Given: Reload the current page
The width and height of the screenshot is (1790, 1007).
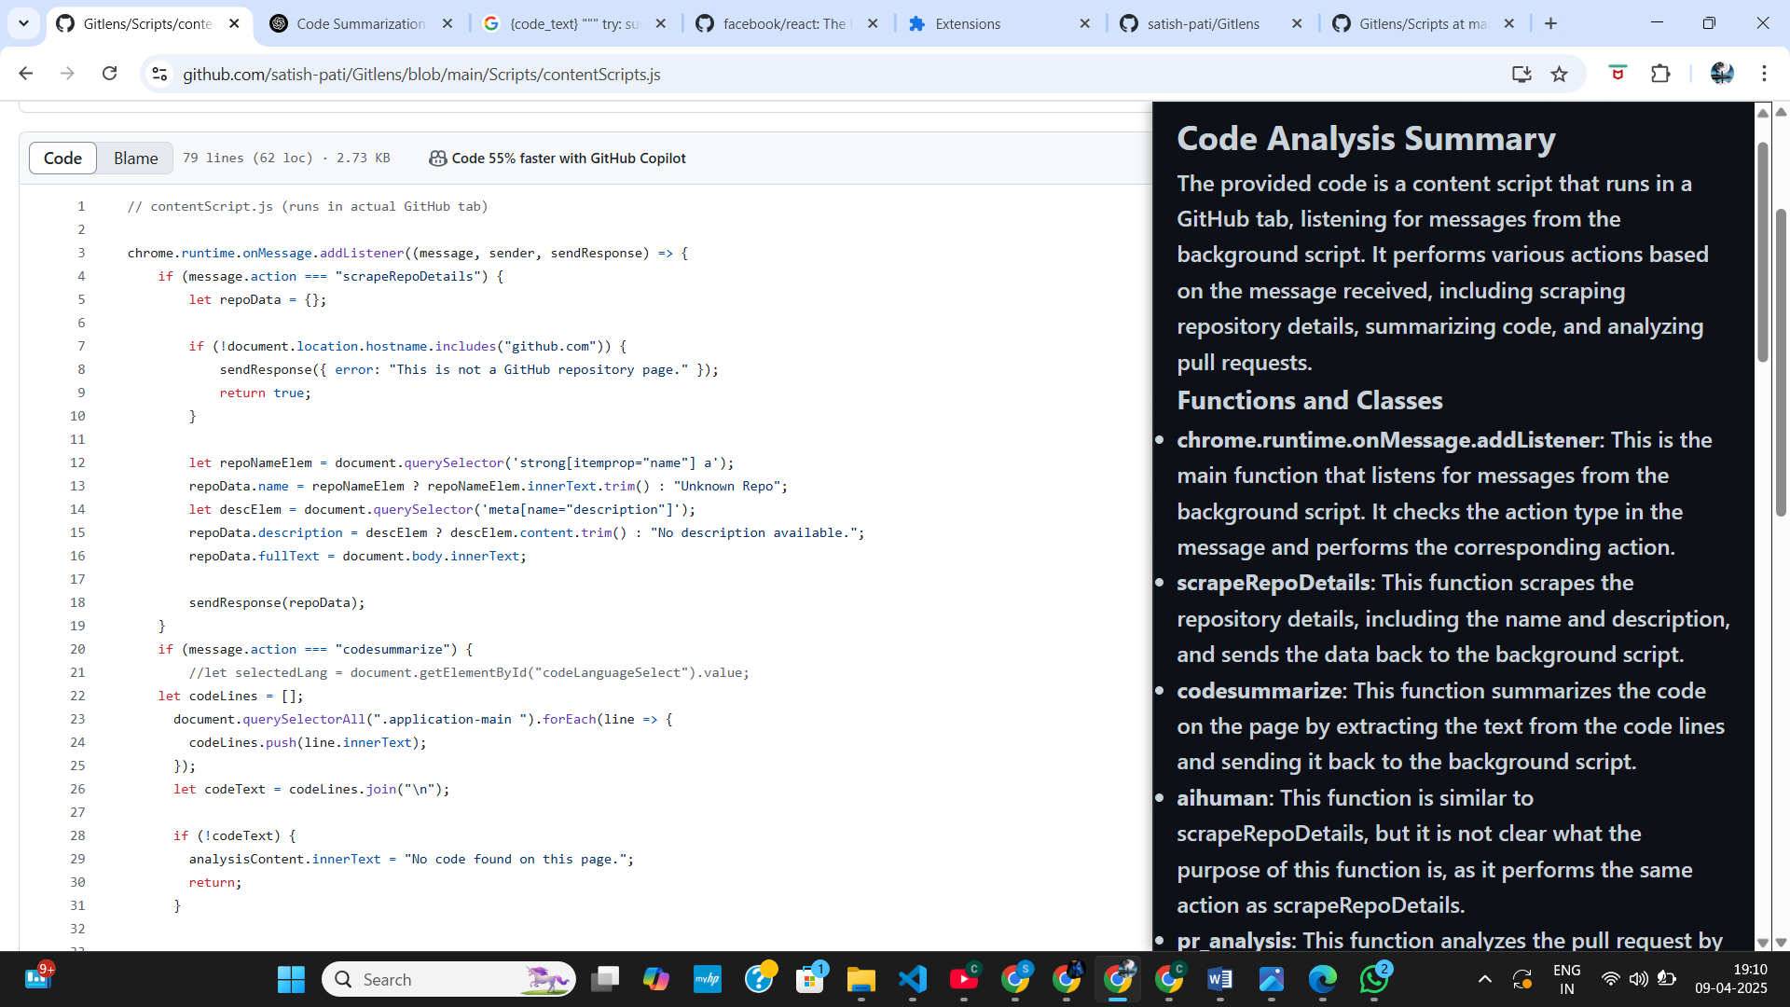Looking at the screenshot, I should (x=109, y=74).
